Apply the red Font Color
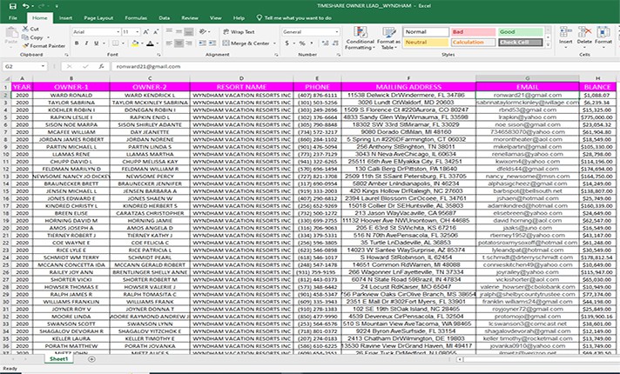The width and height of the screenshot is (620, 374). click(x=150, y=43)
